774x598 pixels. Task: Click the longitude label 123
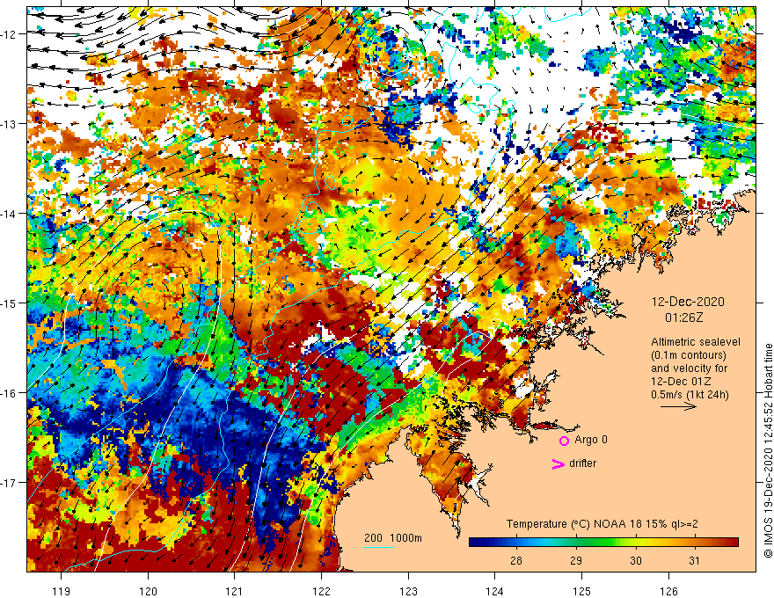408,591
